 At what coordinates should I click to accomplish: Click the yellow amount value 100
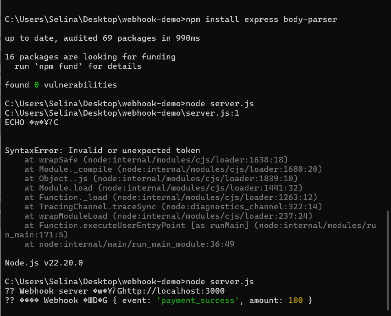[x=296, y=300]
